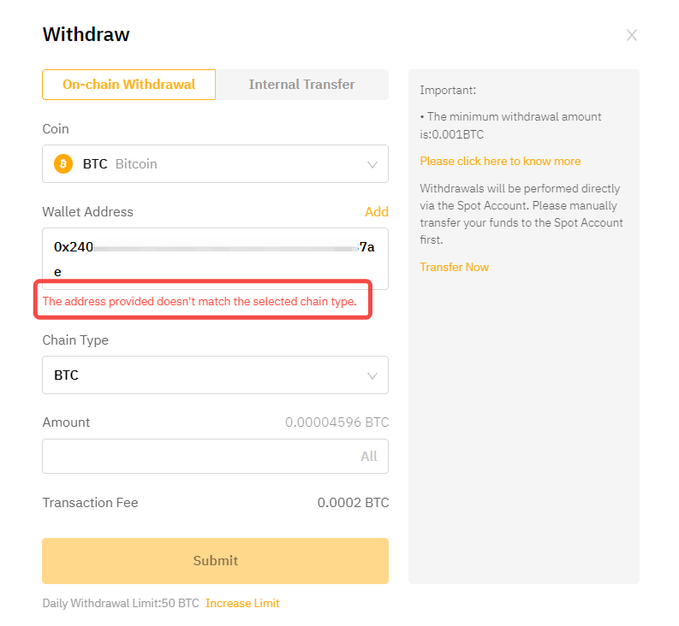Click the orange Bitcoin coin icon
Screen dimensions: 679x626
(x=63, y=163)
